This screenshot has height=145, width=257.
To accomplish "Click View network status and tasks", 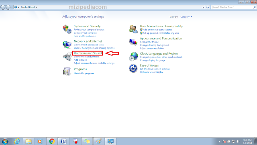I will 89,45.
